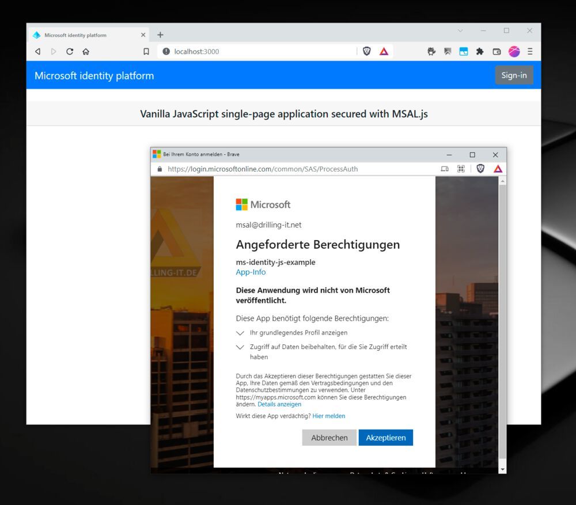Click the localhost:3000 address bar
The image size is (576, 505).
230,51
